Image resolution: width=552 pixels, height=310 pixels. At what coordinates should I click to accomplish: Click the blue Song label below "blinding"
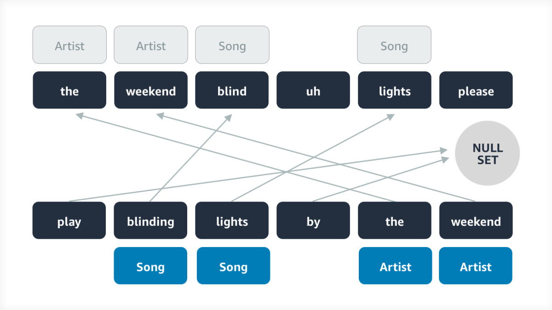point(150,266)
